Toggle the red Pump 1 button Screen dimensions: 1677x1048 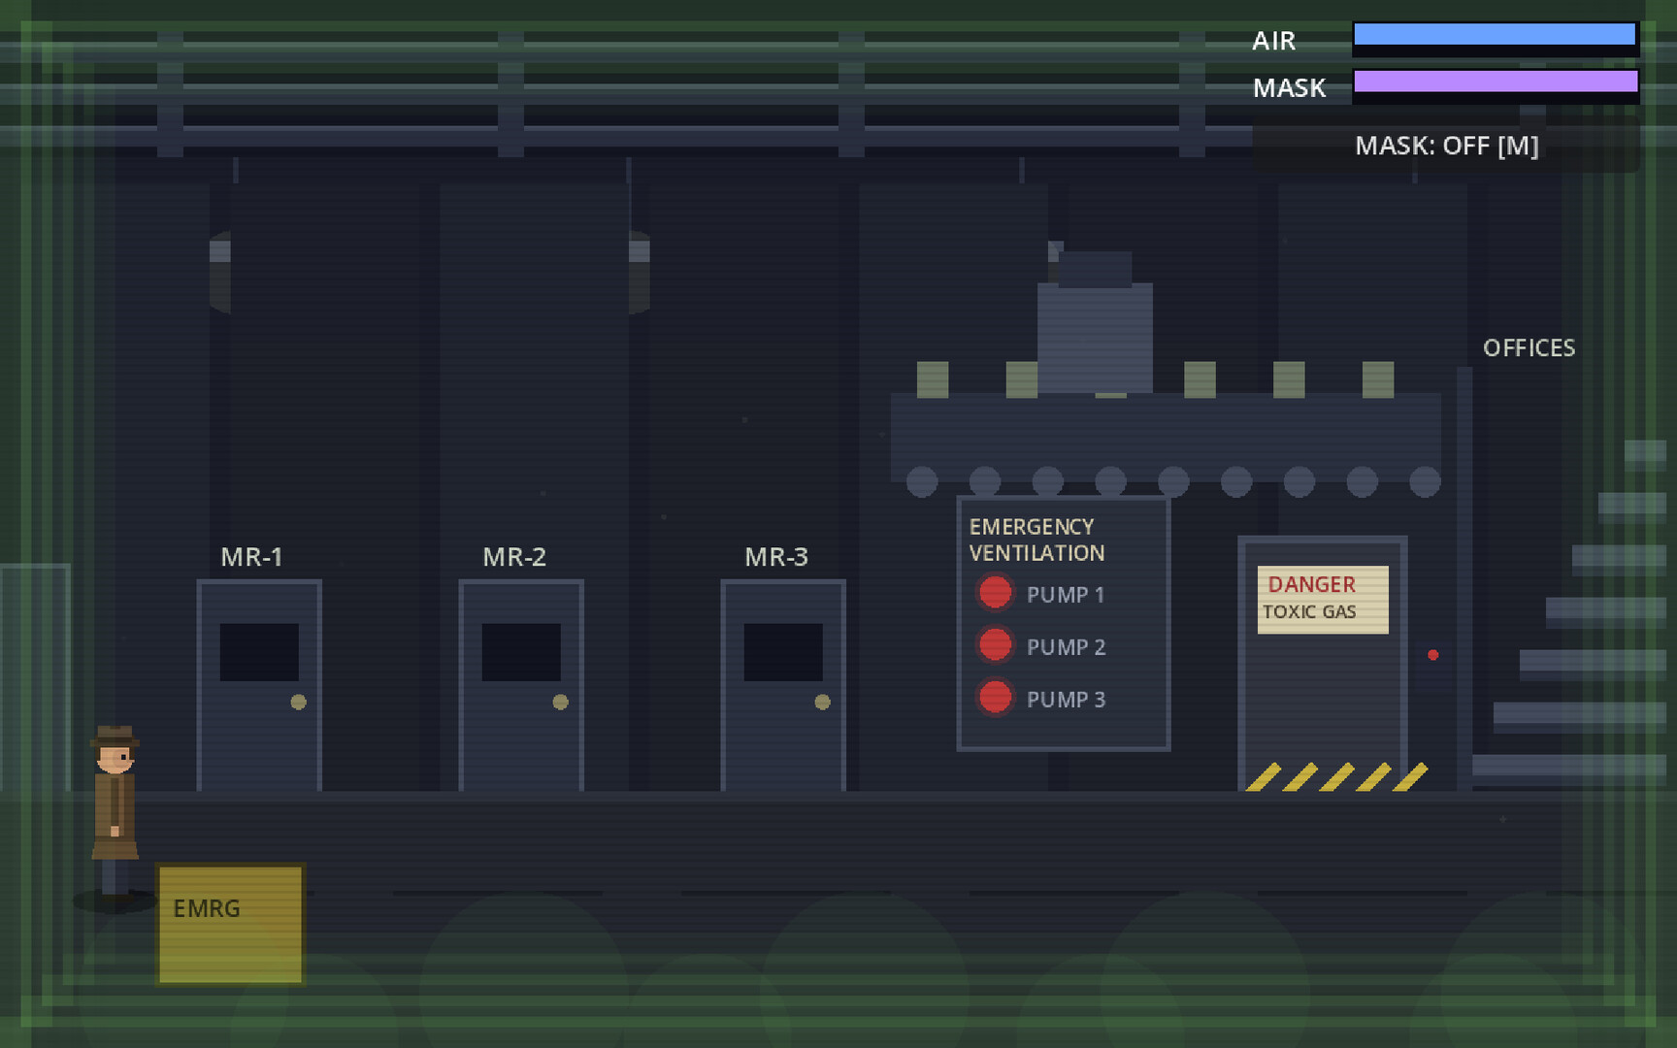(x=995, y=593)
